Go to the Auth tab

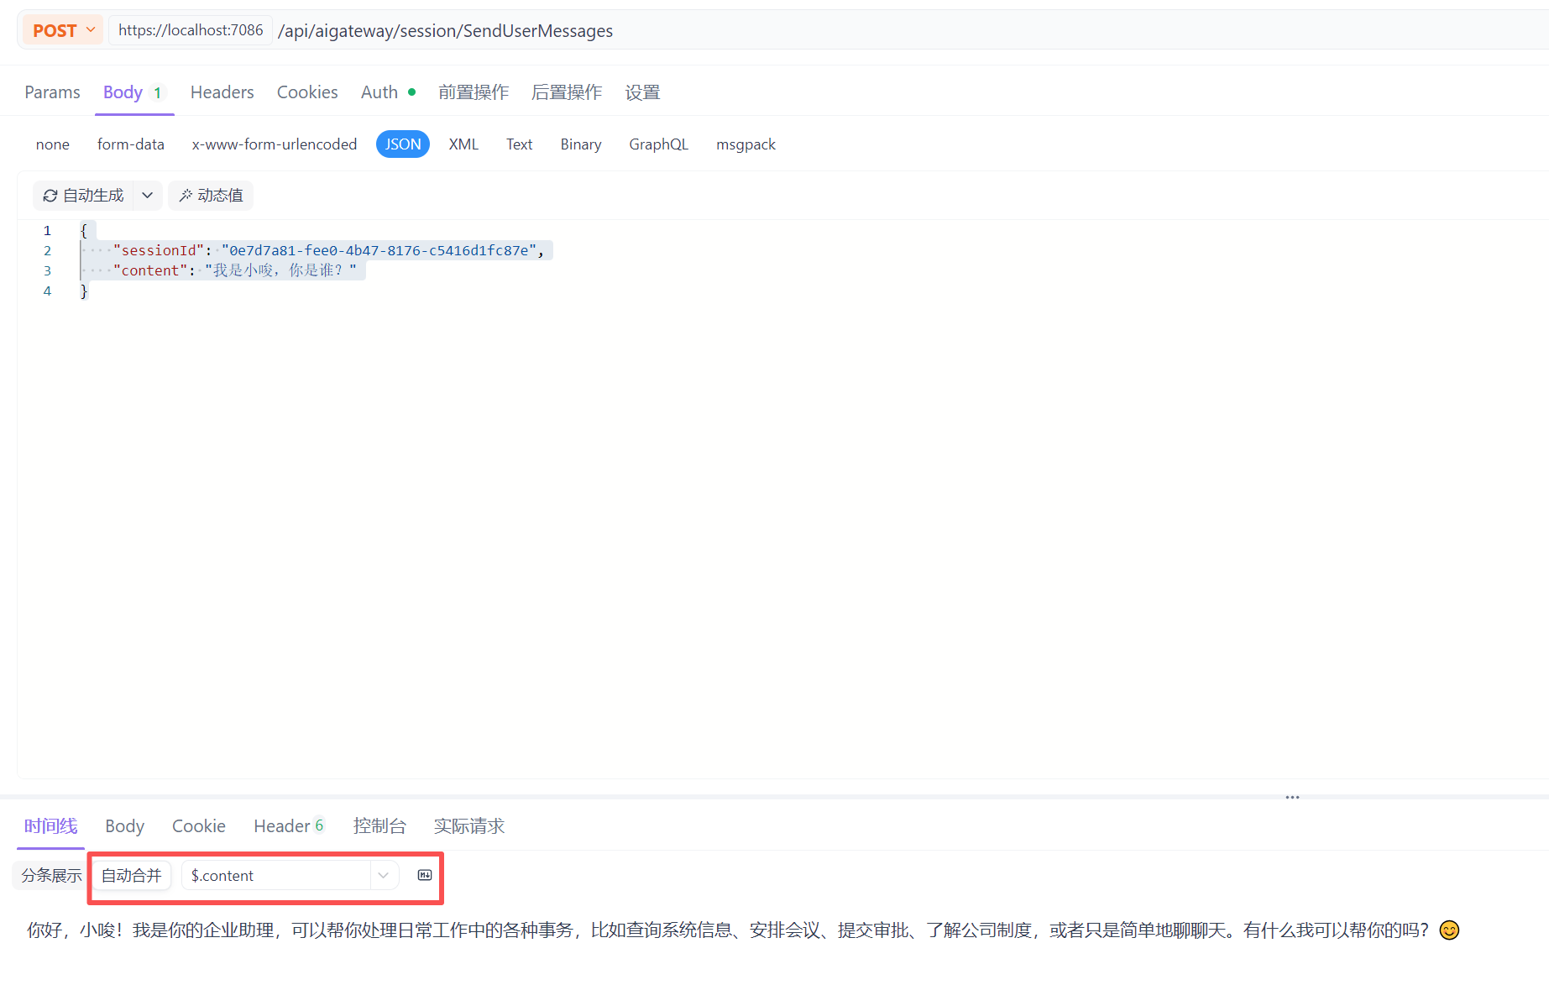pos(379,92)
